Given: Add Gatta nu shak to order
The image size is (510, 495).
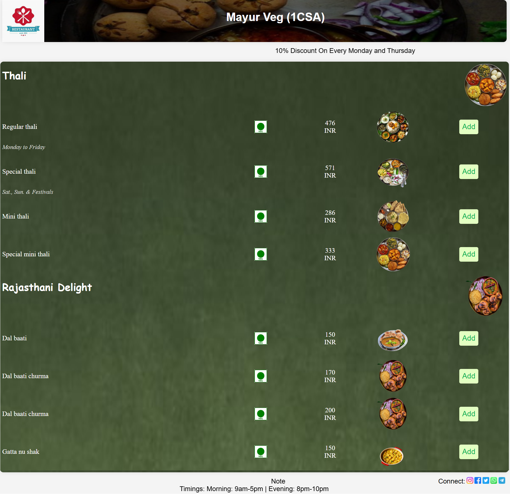Looking at the screenshot, I should coord(469,452).
